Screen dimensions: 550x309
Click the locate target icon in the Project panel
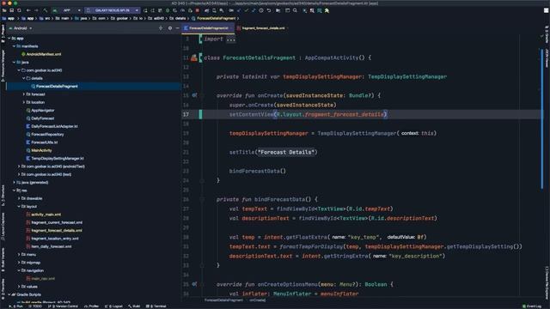161,28
